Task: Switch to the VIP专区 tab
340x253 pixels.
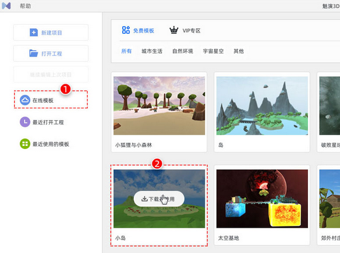Action: (185, 31)
